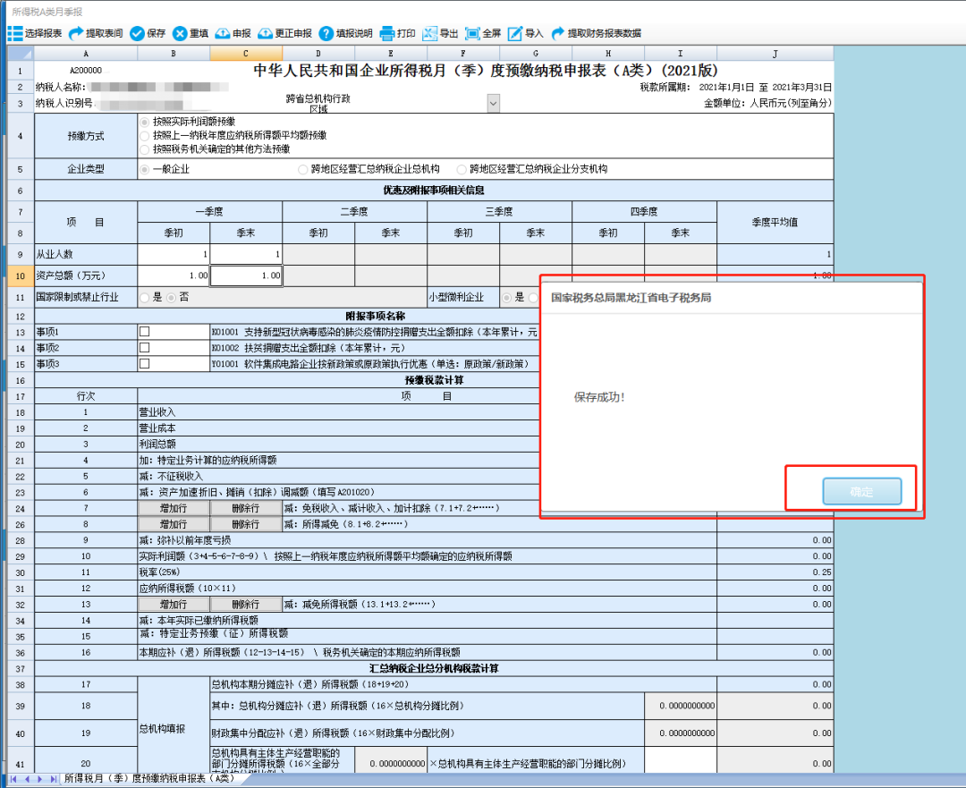Select 是 for 小型微利企业

(x=505, y=298)
